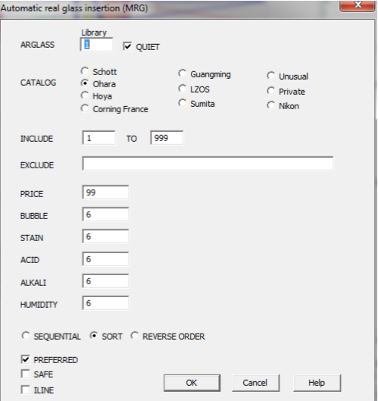Click the ARGLASS Library input field
Image resolution: width=378 pixels, height=401 pixels.
point(96,45)
